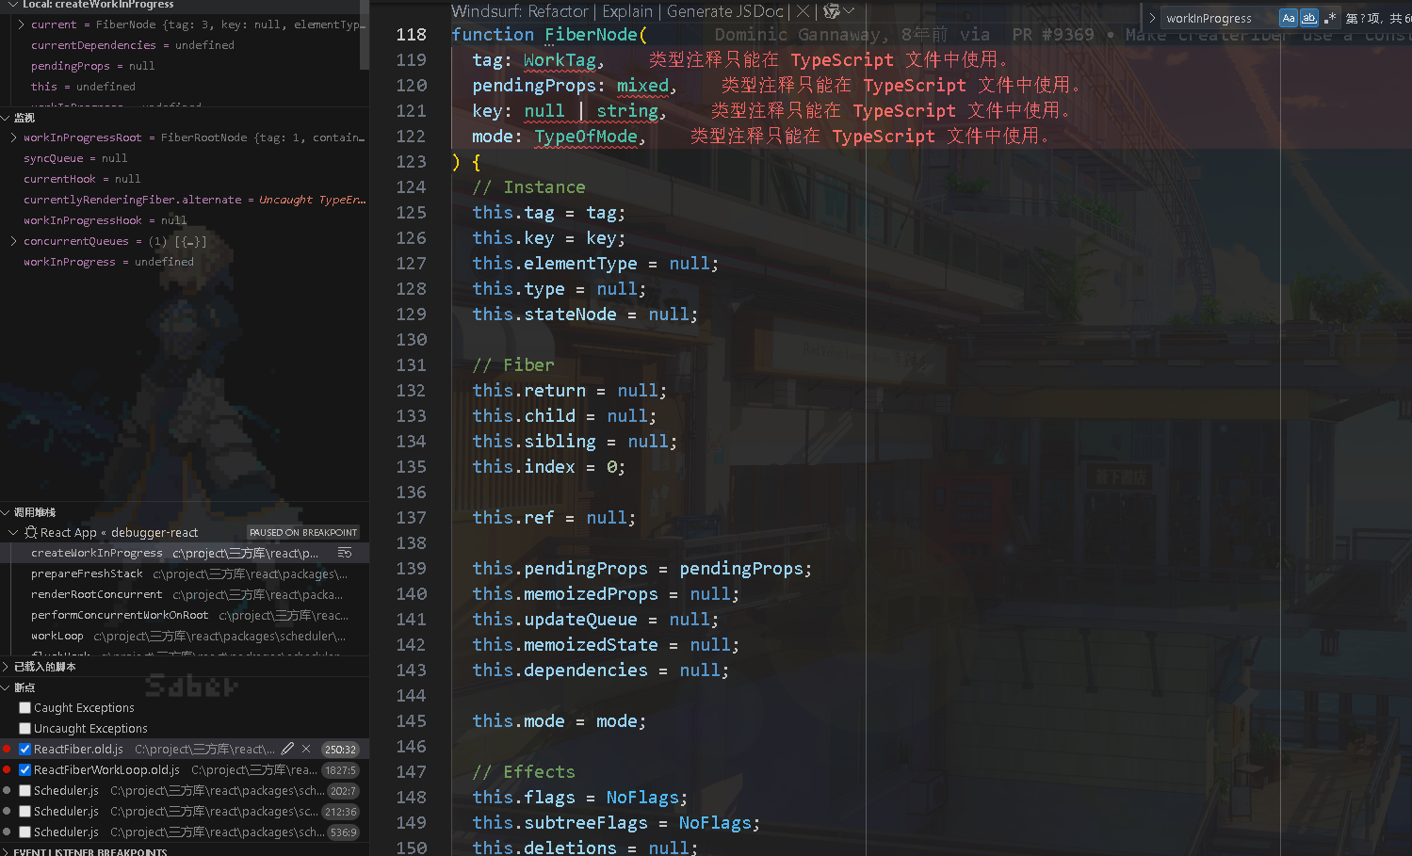
Task: Click line number 118 in the gutter
Action: click(x=411, y=35)
